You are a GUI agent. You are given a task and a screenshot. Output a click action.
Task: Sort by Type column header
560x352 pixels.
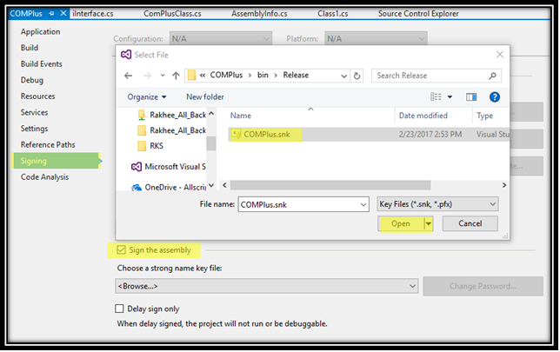(x=484, y=116)
